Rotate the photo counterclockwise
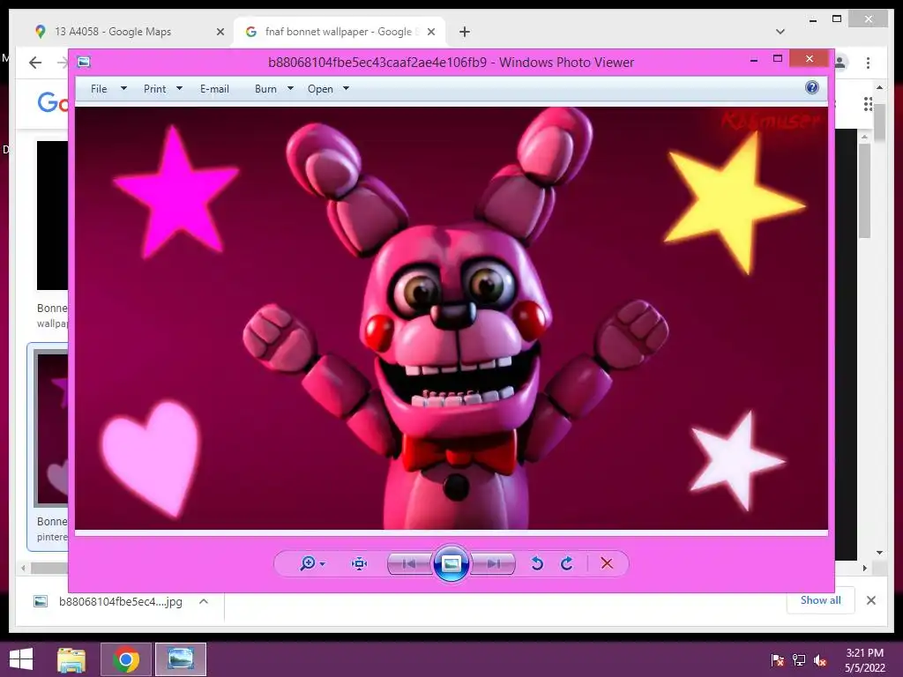Screen dimensions: 903x677 pos(537,563)
